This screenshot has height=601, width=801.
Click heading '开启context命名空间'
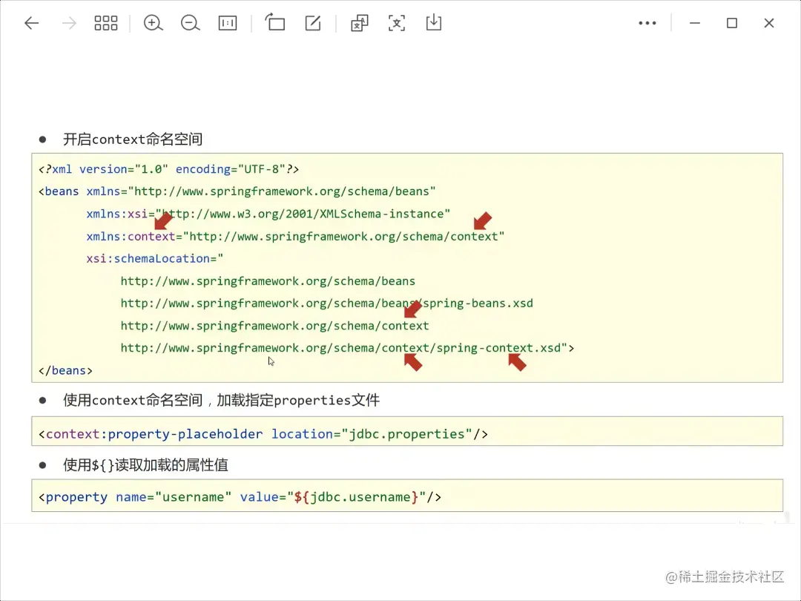(x=133, y=139)
